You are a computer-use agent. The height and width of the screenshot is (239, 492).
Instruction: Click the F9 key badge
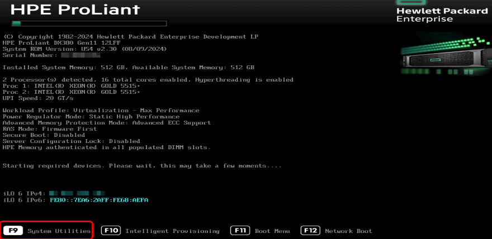[x=13, y=231]
